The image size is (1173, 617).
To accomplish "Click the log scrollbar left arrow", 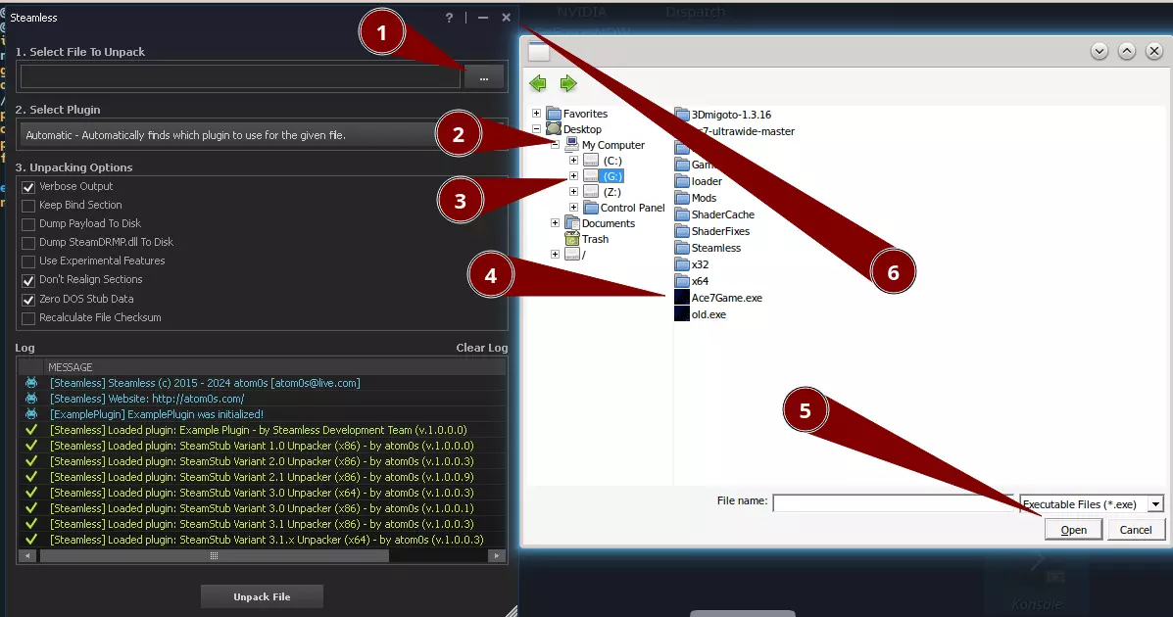I will pos(27,555).
